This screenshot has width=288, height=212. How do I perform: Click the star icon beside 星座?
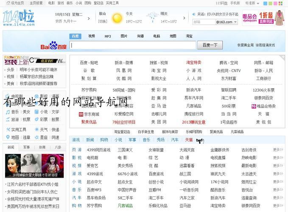pos(36,137)
